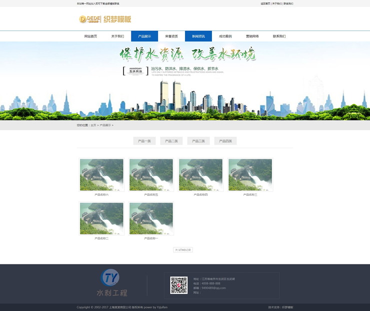This screenshot has height=311, width=370.
Task: Switch to the 新闻资讯 navigation tab
Action: pyautogui.click(x=198, y=37)
